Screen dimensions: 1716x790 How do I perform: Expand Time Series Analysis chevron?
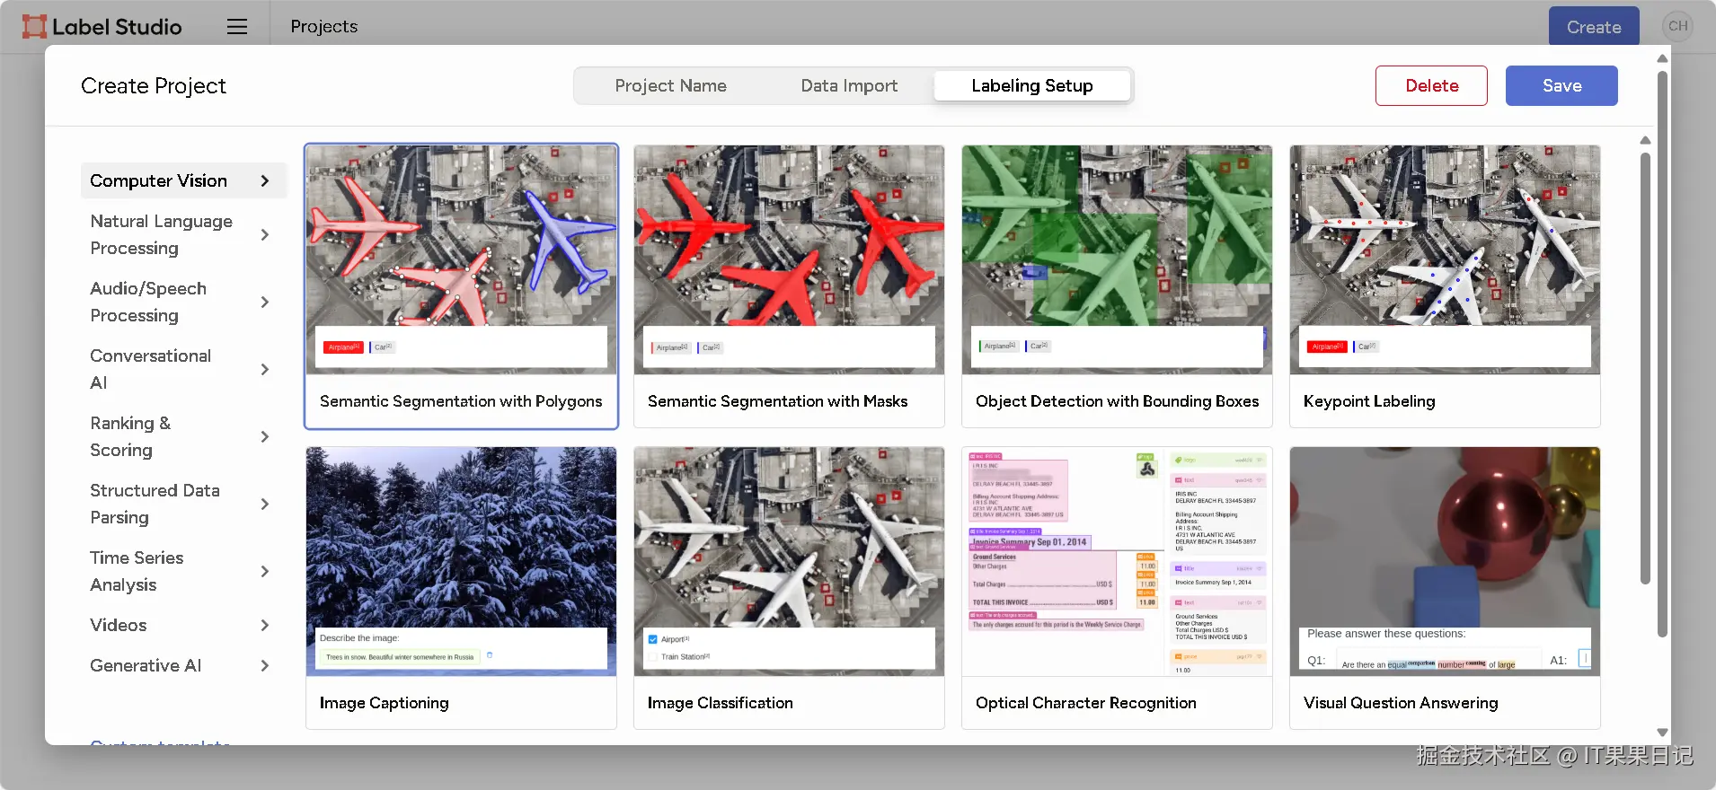265,571
